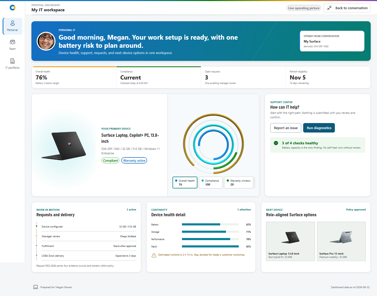This screenshot has height=296, width=377.
Task: Click the app logo icon
Action: 12,8
